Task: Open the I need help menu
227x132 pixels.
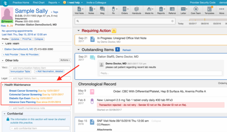Action: pyautogui.click(x=75, y=3)
